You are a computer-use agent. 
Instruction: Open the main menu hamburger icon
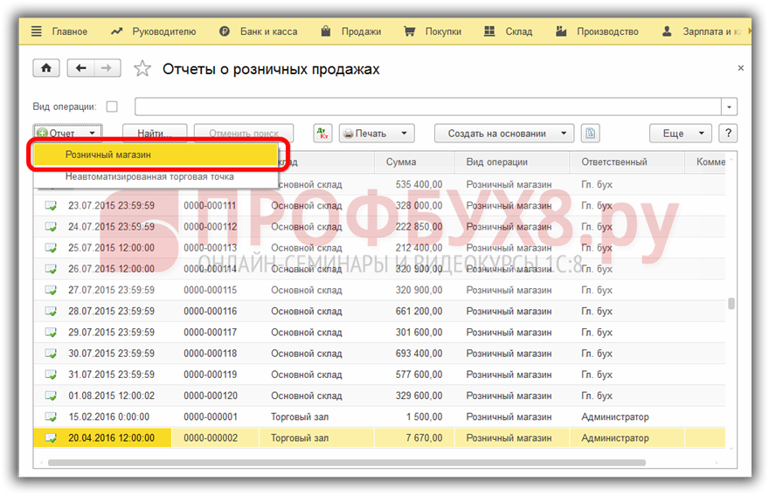(37, 31)
